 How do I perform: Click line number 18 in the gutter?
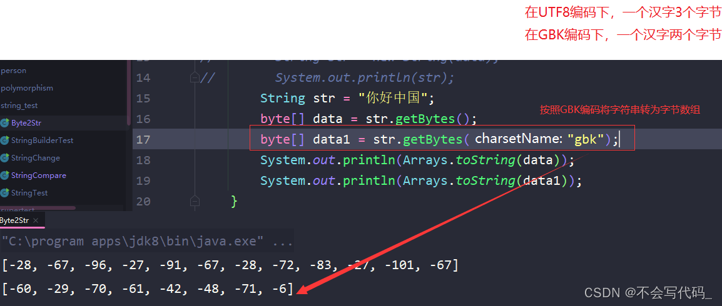pyautogui.click(x=143, y=160)
